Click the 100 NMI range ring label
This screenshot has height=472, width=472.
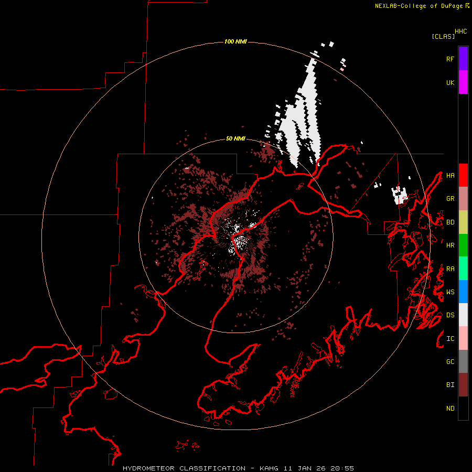coord(235,41)
